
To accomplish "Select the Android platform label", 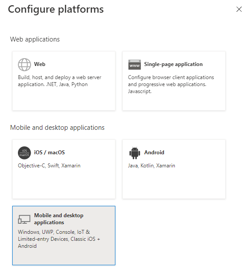I will (x=154, y=153).
